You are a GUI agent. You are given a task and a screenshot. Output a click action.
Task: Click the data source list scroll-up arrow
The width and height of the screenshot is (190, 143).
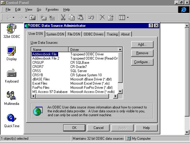pos(120,50)
